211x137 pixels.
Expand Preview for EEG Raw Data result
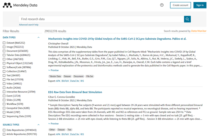pyautogui.click(x=53, y=124)
